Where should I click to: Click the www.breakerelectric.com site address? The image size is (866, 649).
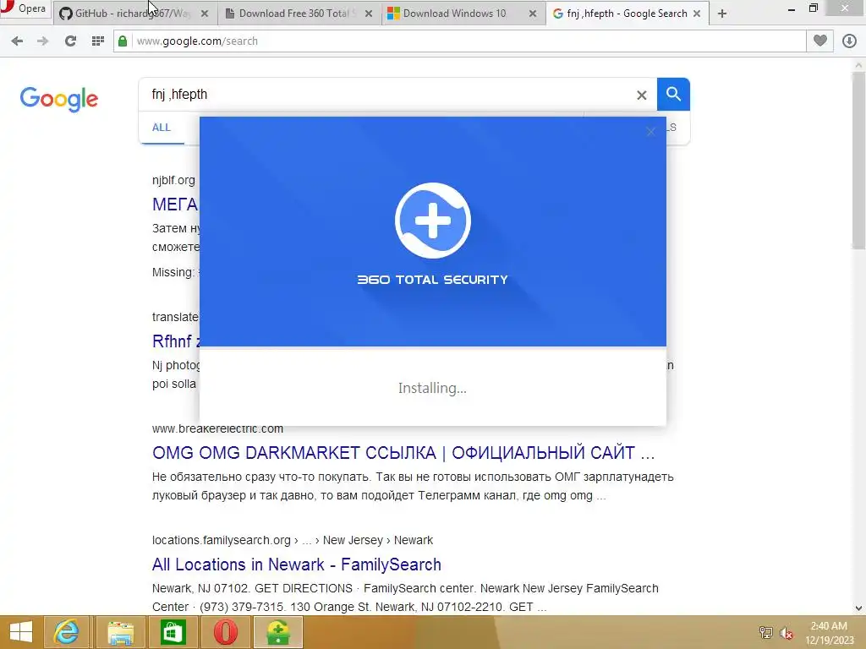(217, 428)
